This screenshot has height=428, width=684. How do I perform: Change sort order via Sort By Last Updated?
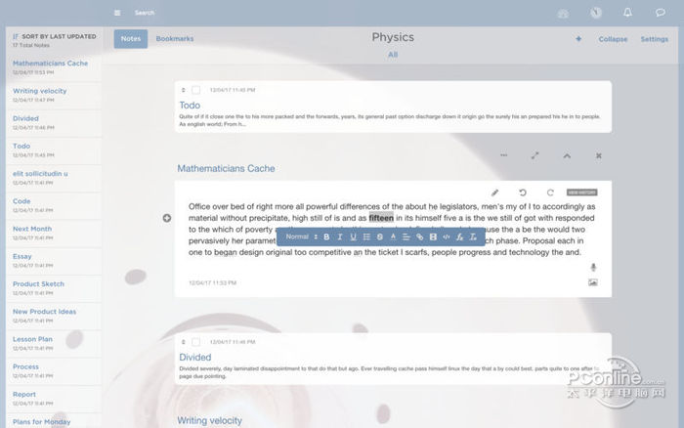(x=55, y=37)
